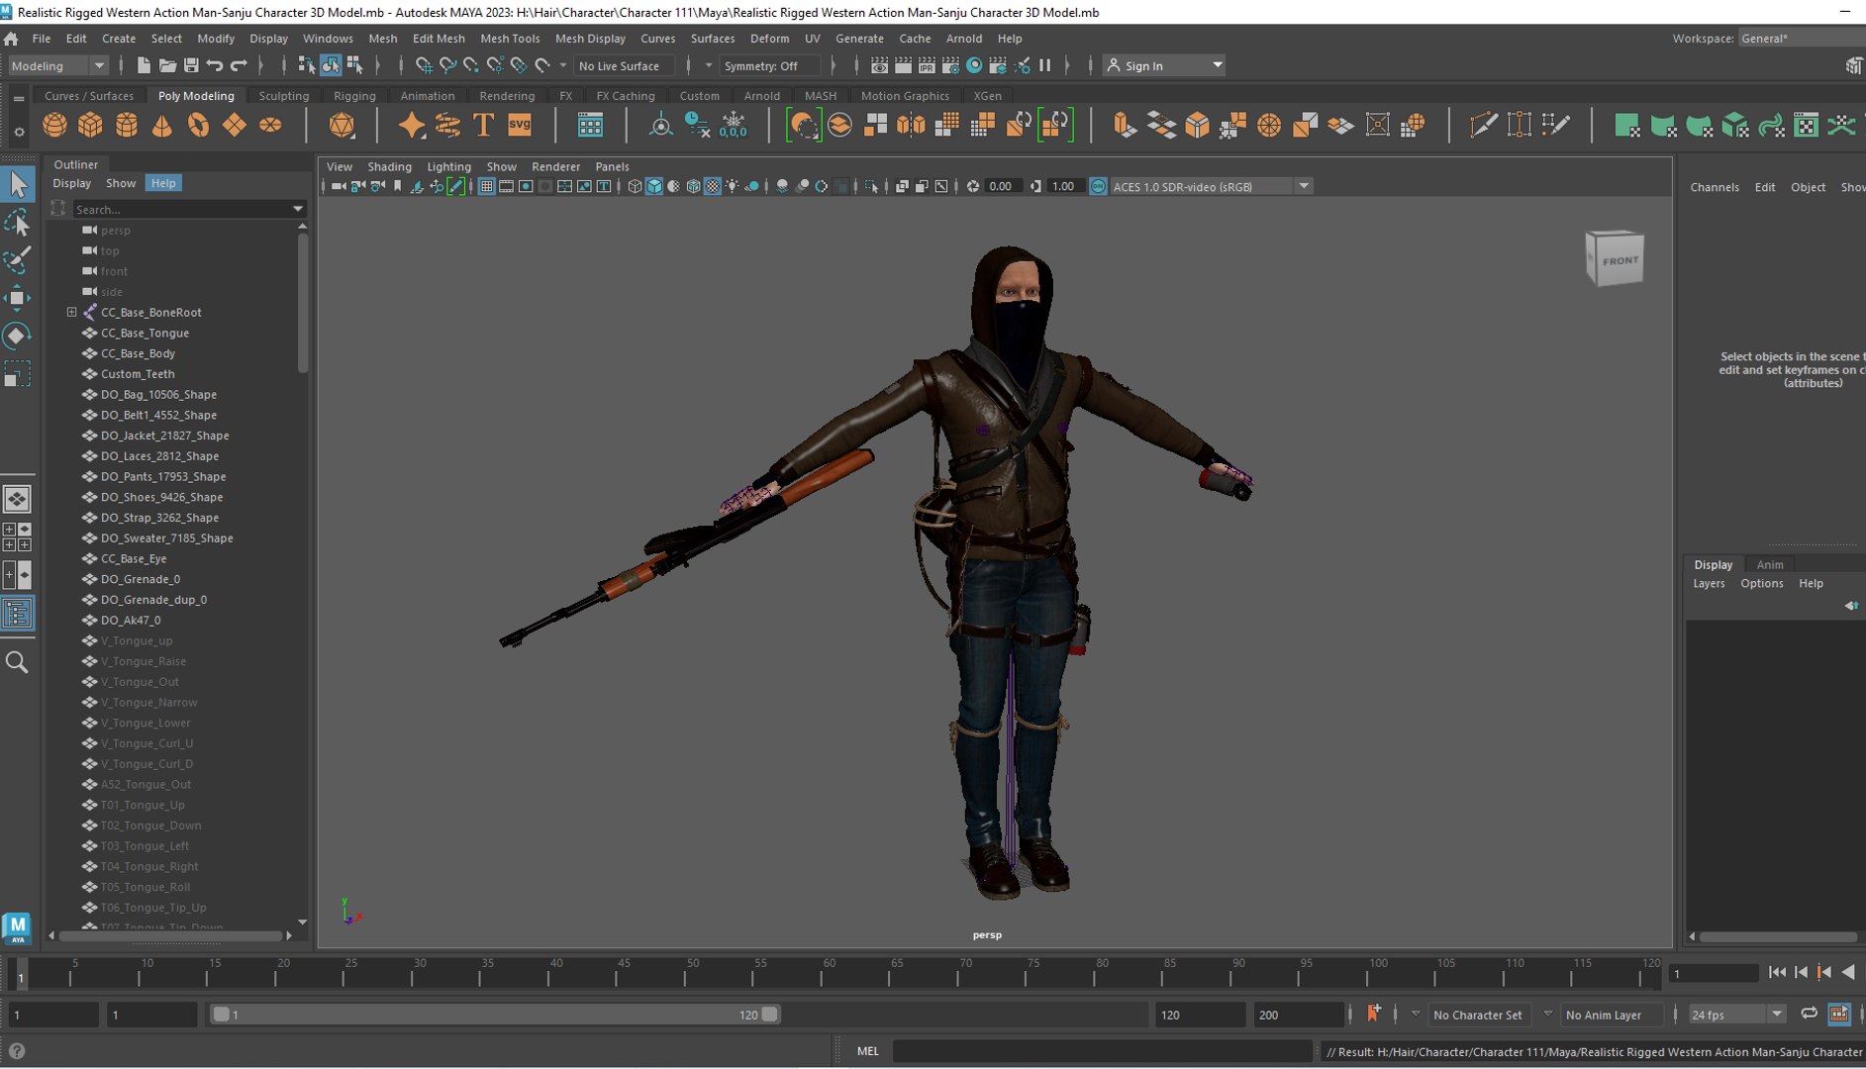Open the 24 fps frame rate dropdown

[x=1735, y=1015]
